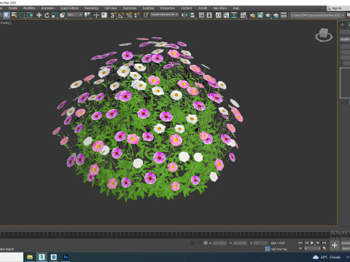Screen dimensions: 350x262
Task: Open the Rendering menu
Action: 91,8
